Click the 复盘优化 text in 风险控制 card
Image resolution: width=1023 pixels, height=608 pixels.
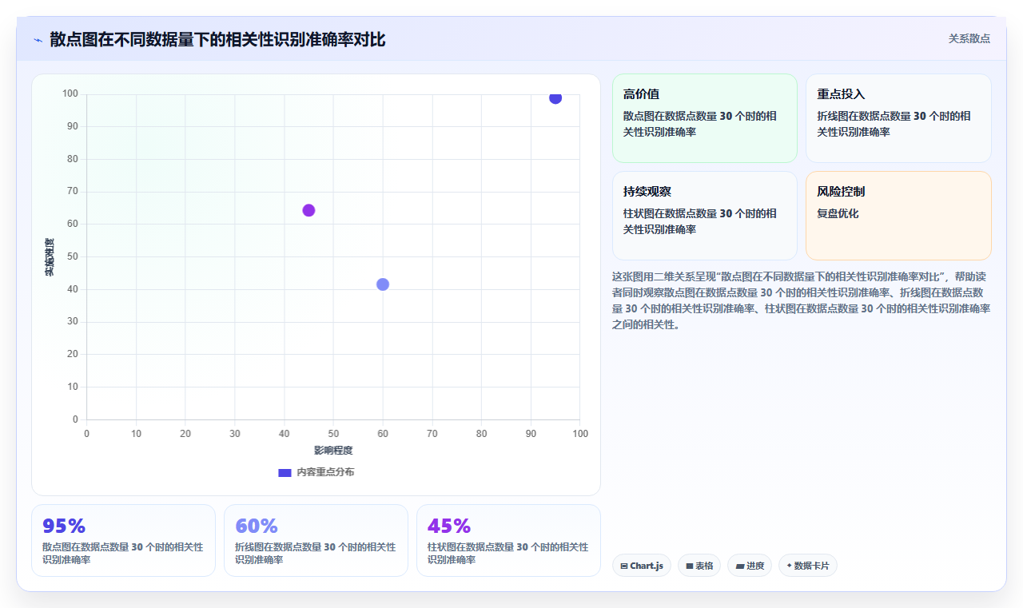click(x=838, y=213)
